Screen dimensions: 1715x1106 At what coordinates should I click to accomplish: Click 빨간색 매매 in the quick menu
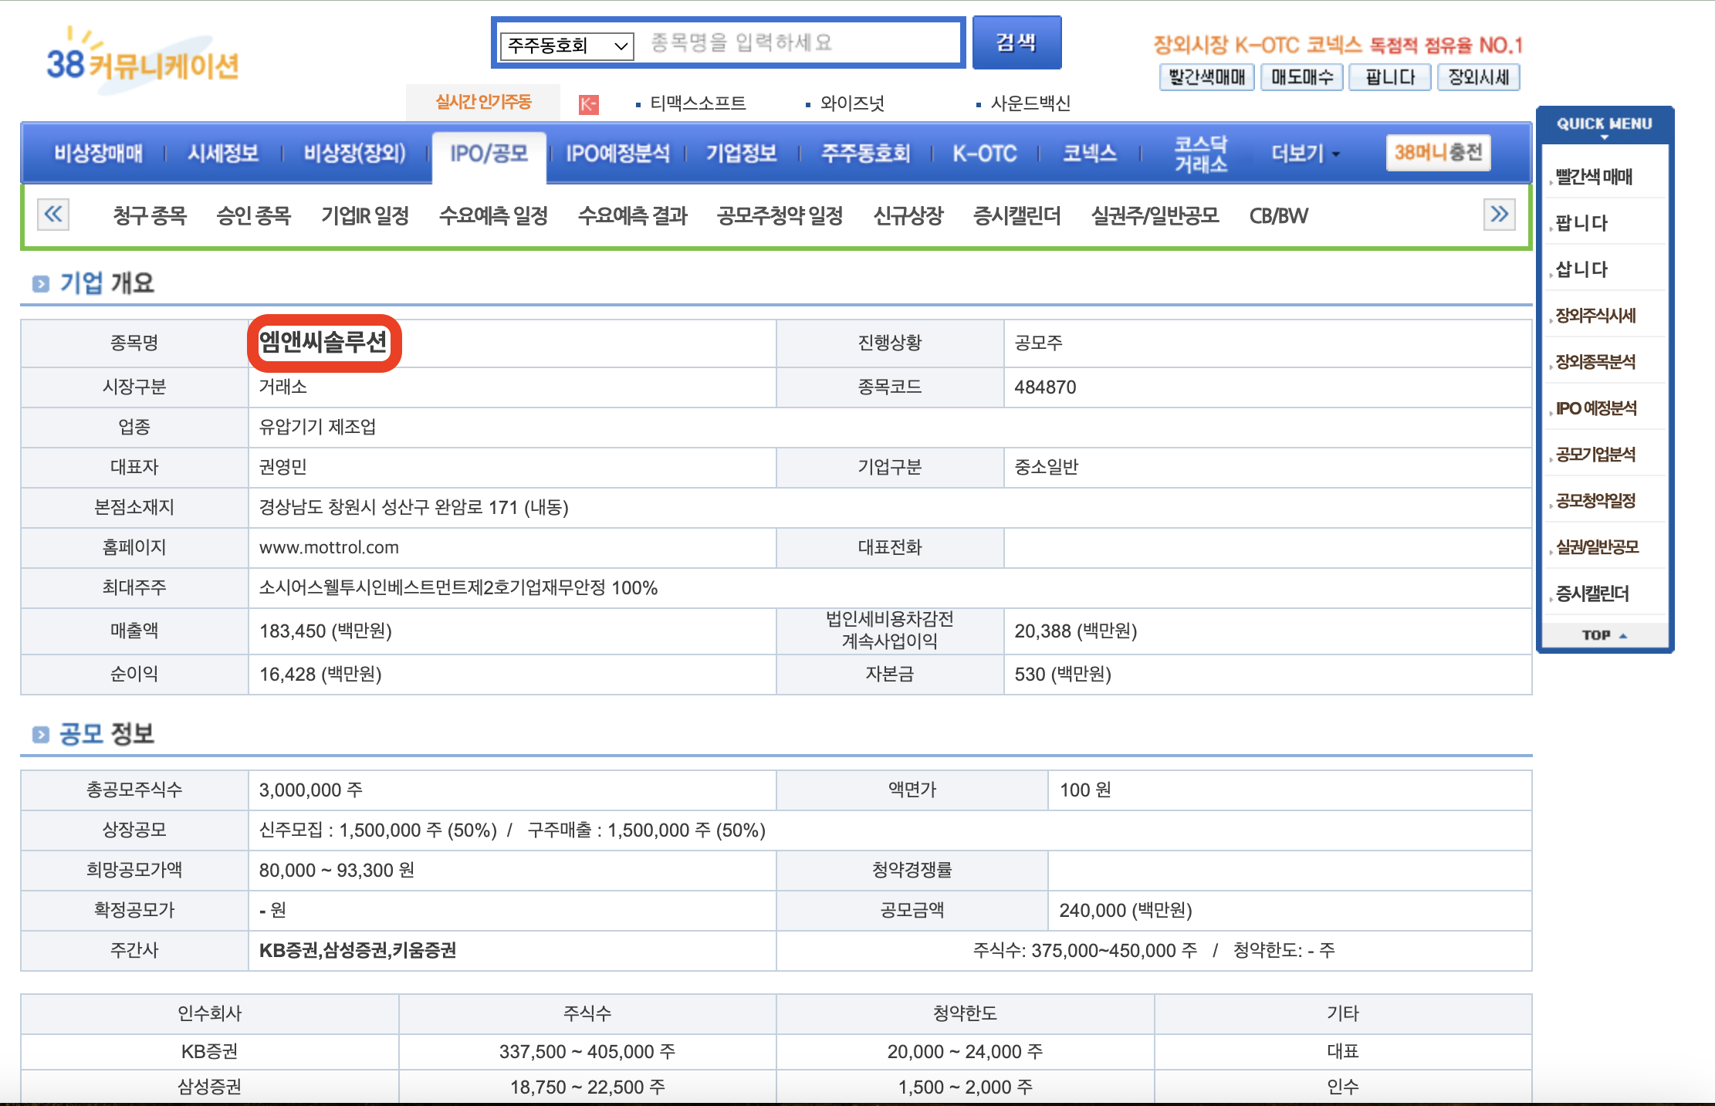pyautogui.click(x=1594, y=177)
